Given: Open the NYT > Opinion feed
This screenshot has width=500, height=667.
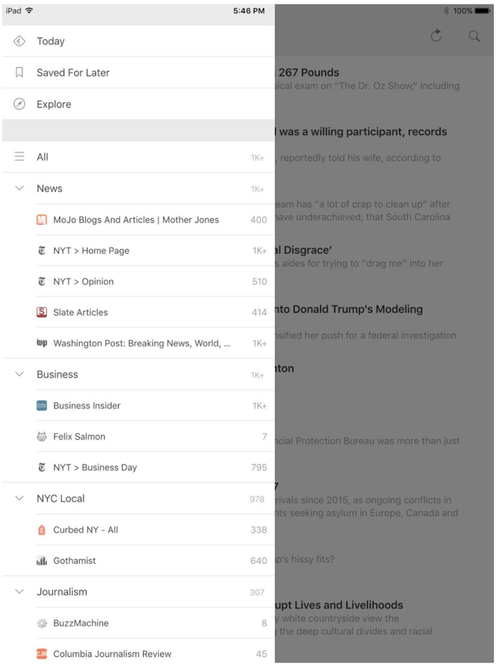Looking at the screenshot, I should 84,281.
